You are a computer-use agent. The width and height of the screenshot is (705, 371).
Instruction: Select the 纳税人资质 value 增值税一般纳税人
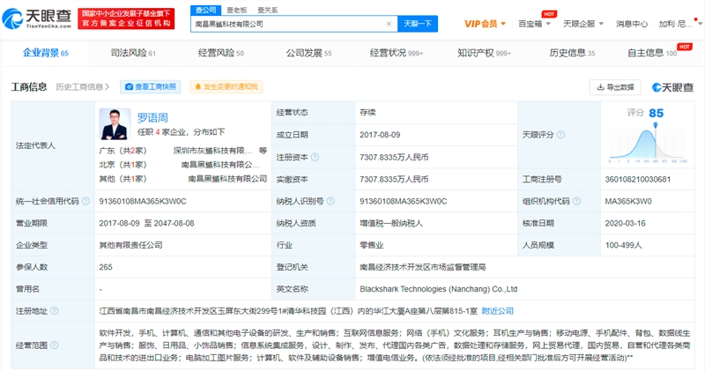click(391, 223)
